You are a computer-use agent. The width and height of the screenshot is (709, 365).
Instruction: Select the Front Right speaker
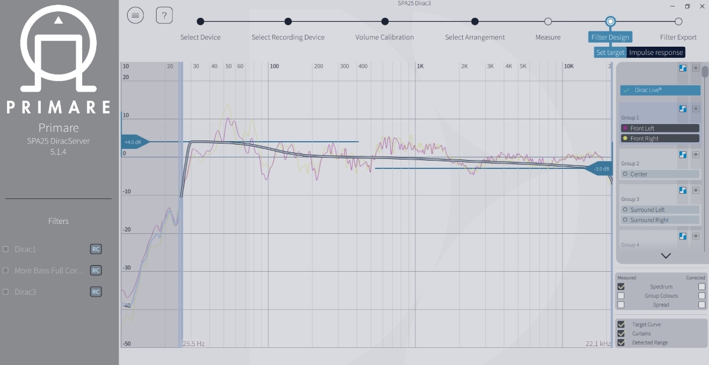661,138
